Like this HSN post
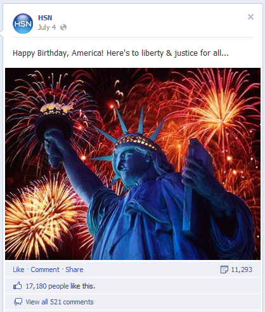Screen dimensions: 265x312 tap(18, 270)
